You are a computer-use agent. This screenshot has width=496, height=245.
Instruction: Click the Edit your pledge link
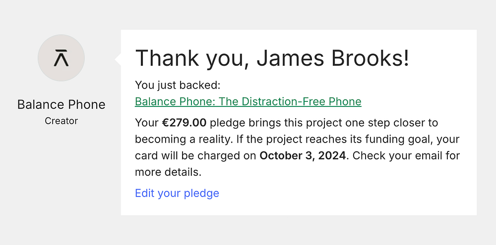177,193
